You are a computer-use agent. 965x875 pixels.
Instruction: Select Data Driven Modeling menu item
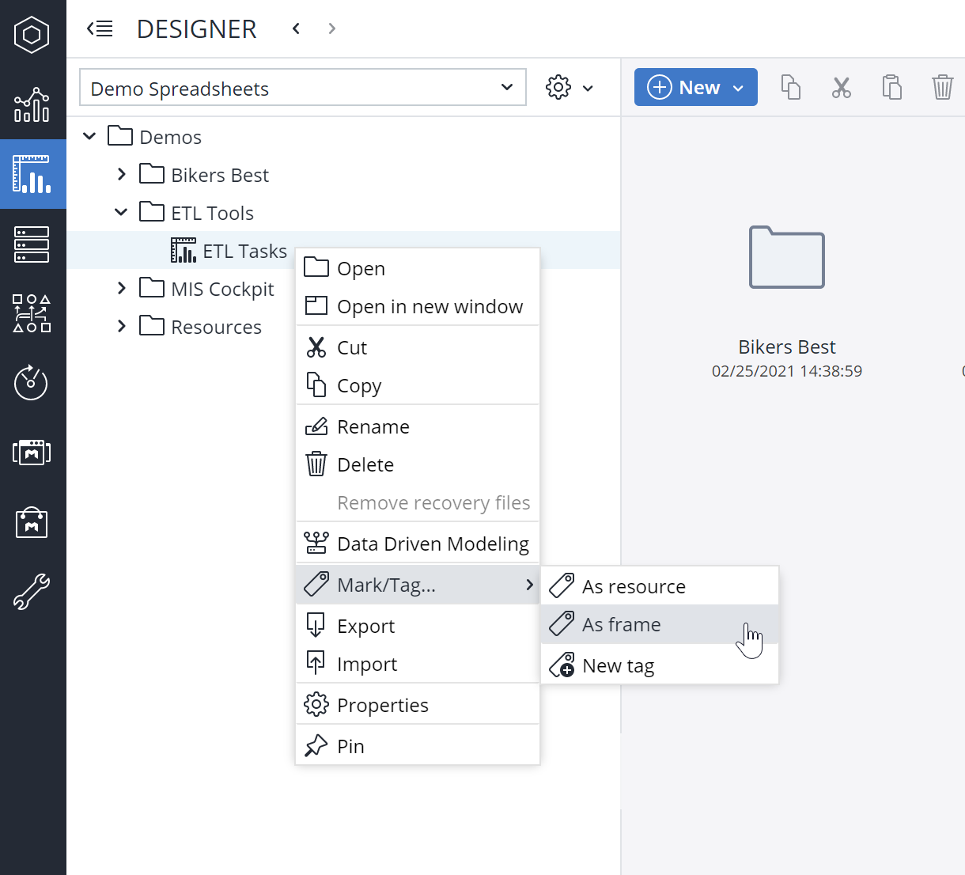pyautogui.click(x=418, y=544)
